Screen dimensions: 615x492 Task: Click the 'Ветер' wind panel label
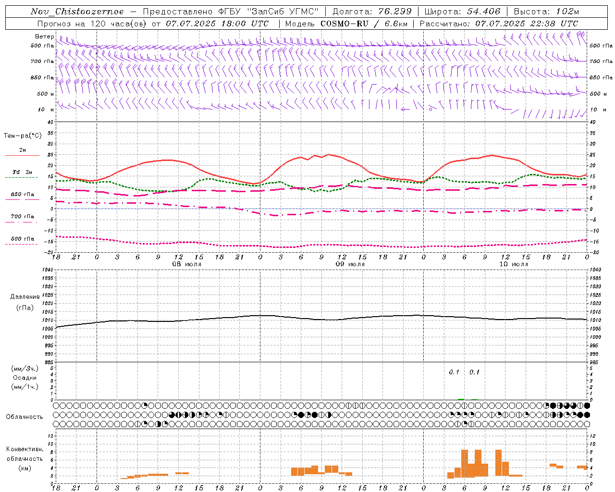(x=44, y=37)
